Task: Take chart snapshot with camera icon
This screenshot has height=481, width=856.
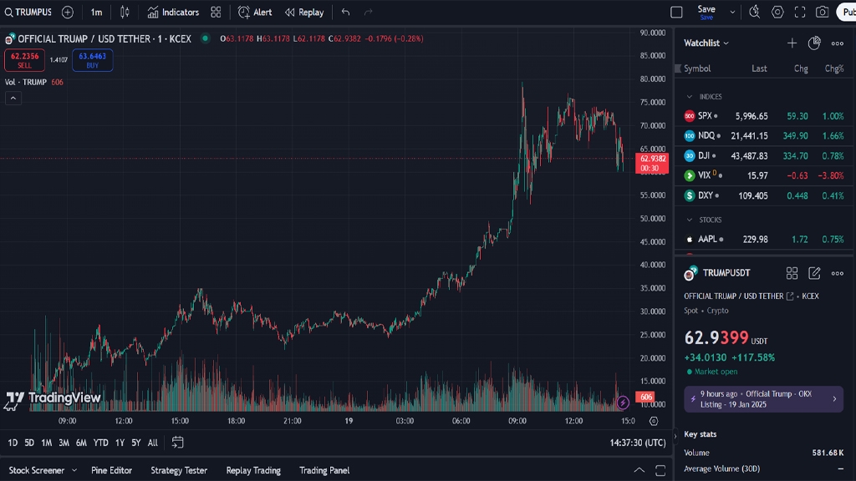Action: coord(823,12)
